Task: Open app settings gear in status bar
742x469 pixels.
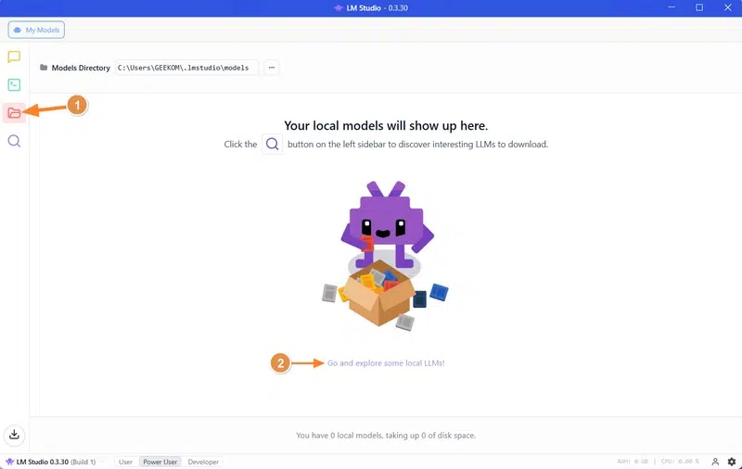Action: [x=732, y=462]
